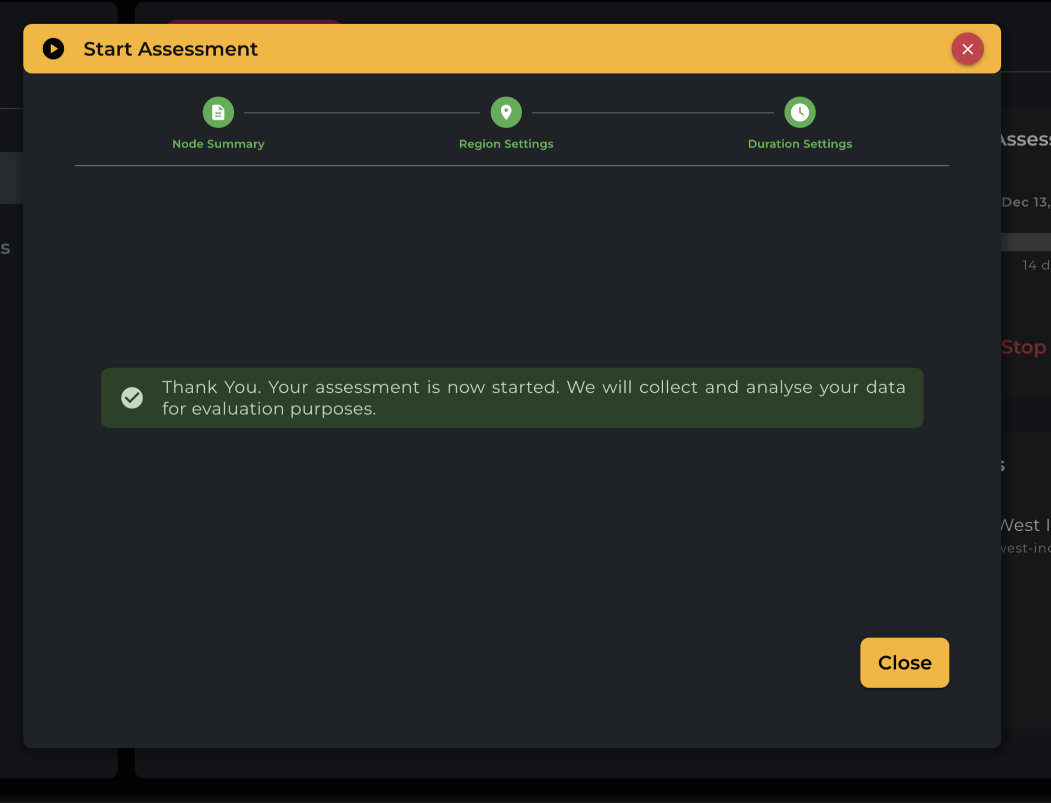Click the green checkmark in the success banner
This screenshot has width=1051, height=803.
tap(132, 398)
